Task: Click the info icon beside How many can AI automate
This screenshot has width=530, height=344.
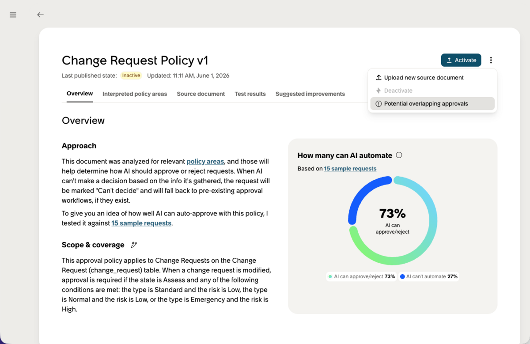Action: click(399, 155)
